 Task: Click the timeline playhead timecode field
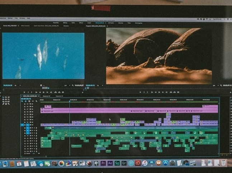[26, 99]
